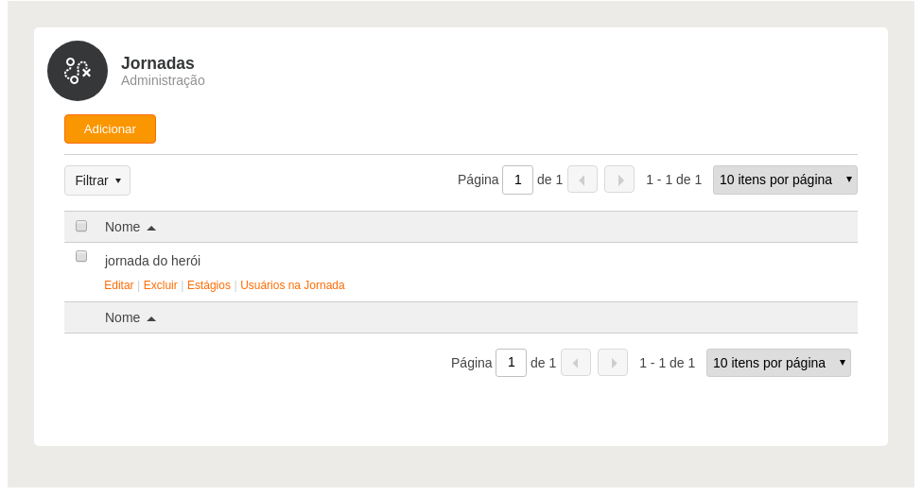This screenshot has width=922, height=496.
Task: Click the top Página number field
Action: pyautogui.click(x=517, y=180)
